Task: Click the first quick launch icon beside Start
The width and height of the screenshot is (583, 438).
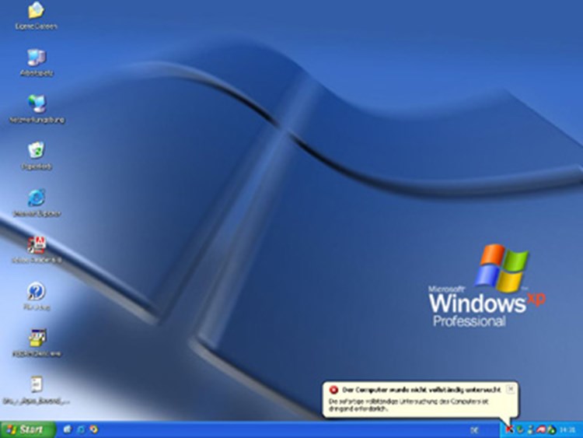Action: click(x=68, y=429)
